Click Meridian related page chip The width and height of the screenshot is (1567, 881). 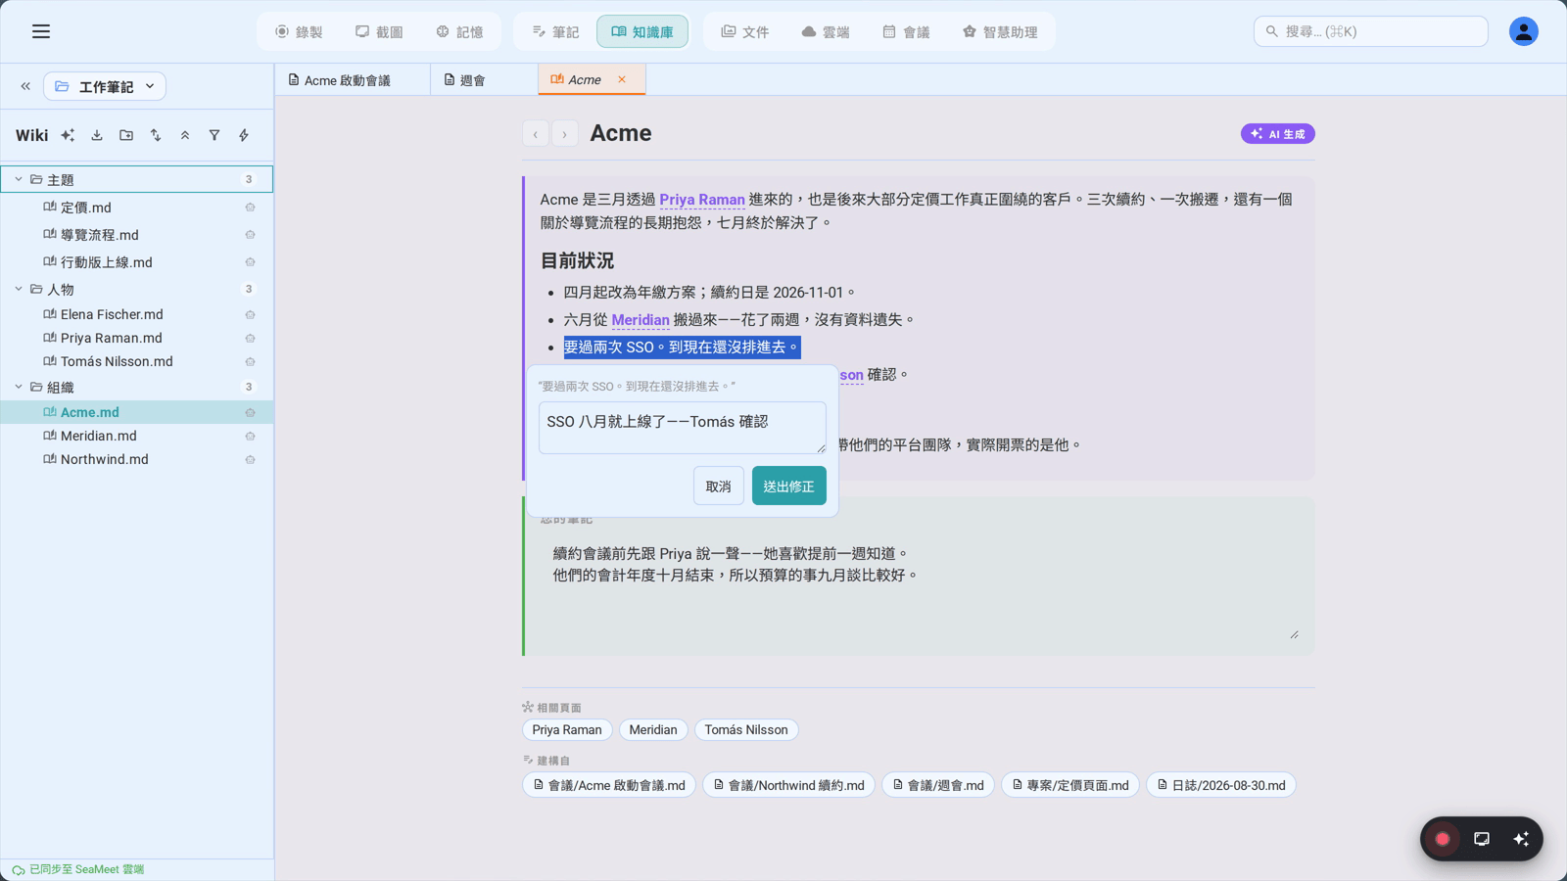pyautogui.click(x=653, y=729)
